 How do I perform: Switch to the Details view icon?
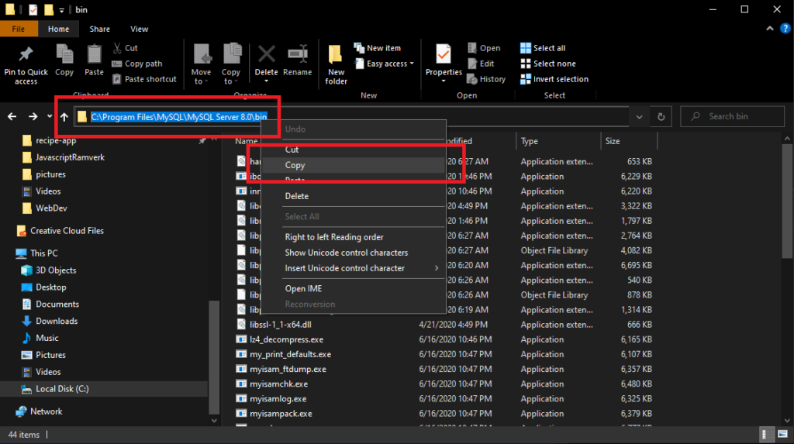(x=767, y=435)
